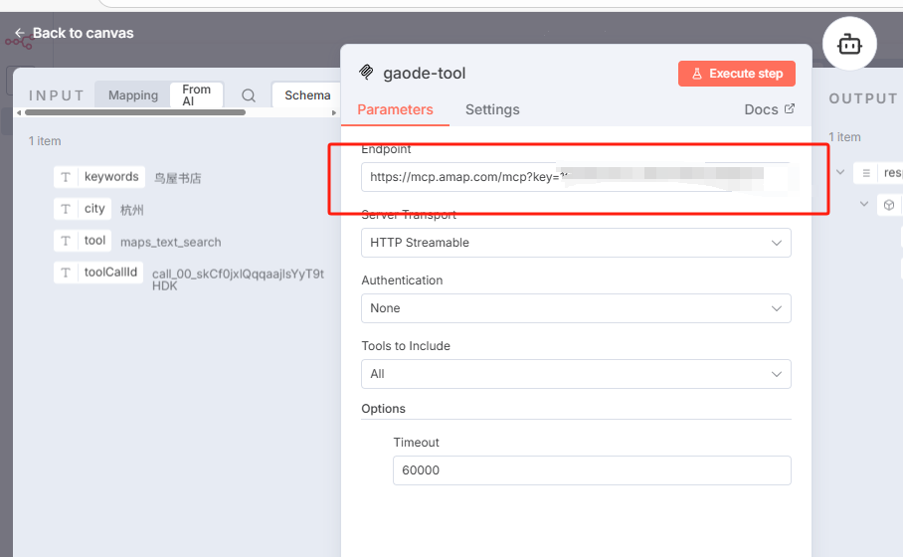Switch to the Settings tab
The width and height of the screenshot is (903, 557).
tap(492, 109)
